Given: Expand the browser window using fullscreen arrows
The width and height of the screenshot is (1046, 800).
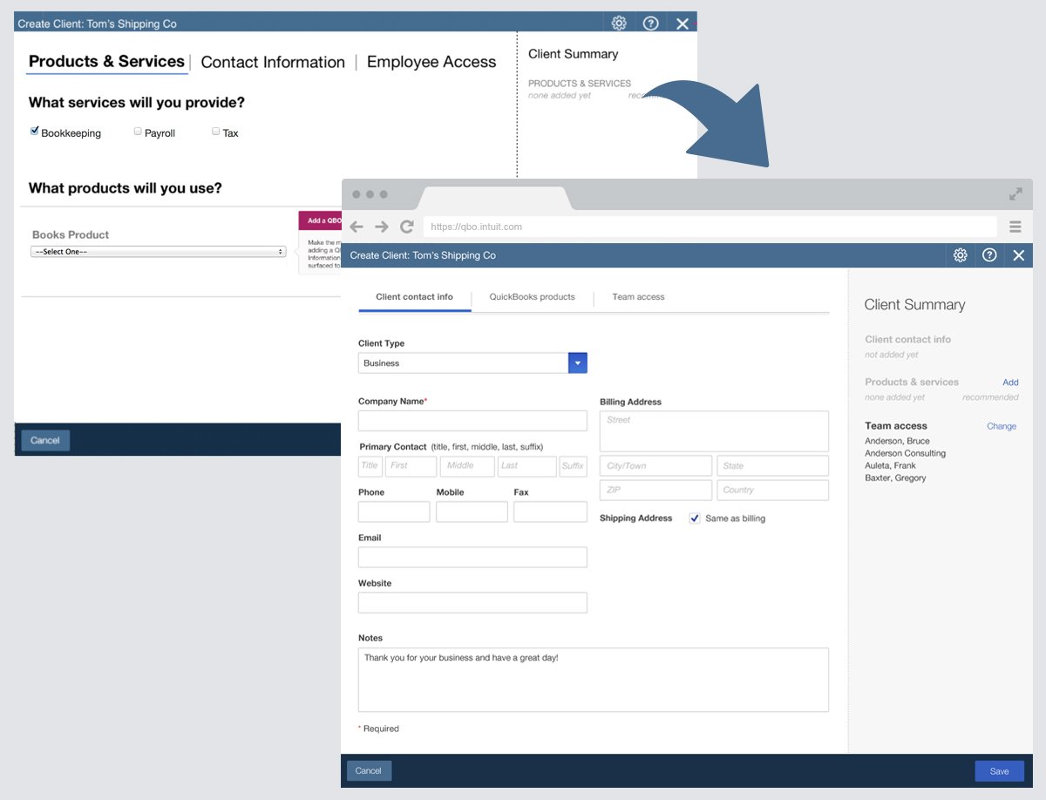Looking at the screenshot, I should coord(1015,193).
